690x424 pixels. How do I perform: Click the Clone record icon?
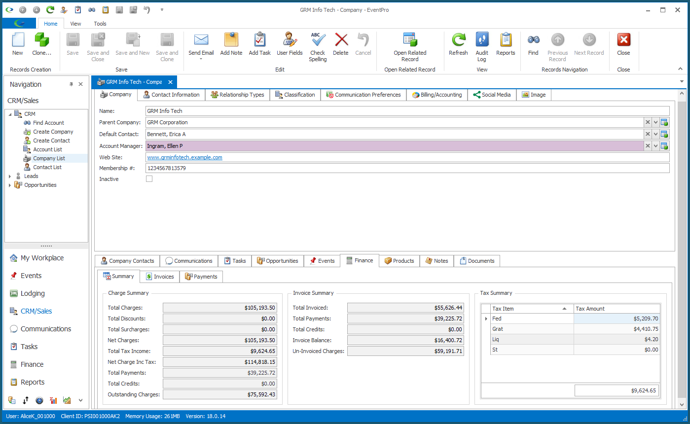pos(41,40)
